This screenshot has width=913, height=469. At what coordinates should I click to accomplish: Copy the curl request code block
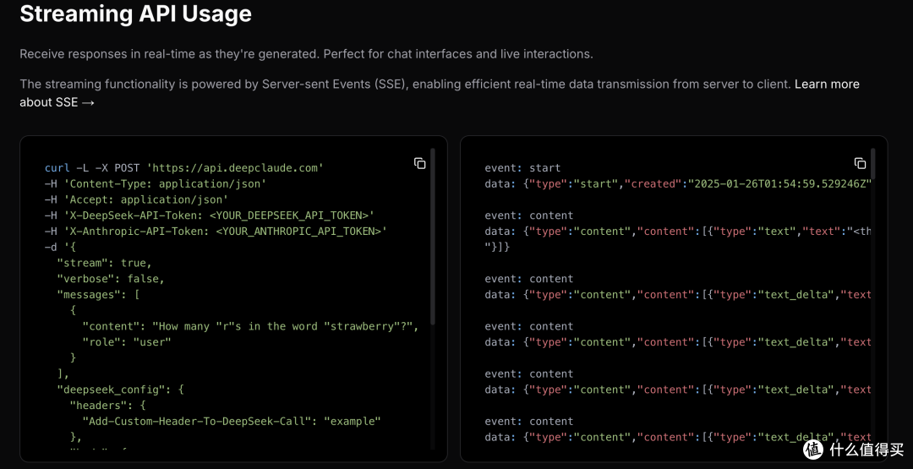coord(420,163)
